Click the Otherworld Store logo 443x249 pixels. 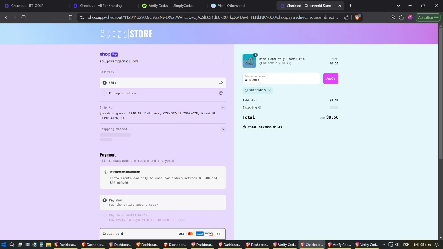[126, 34]
